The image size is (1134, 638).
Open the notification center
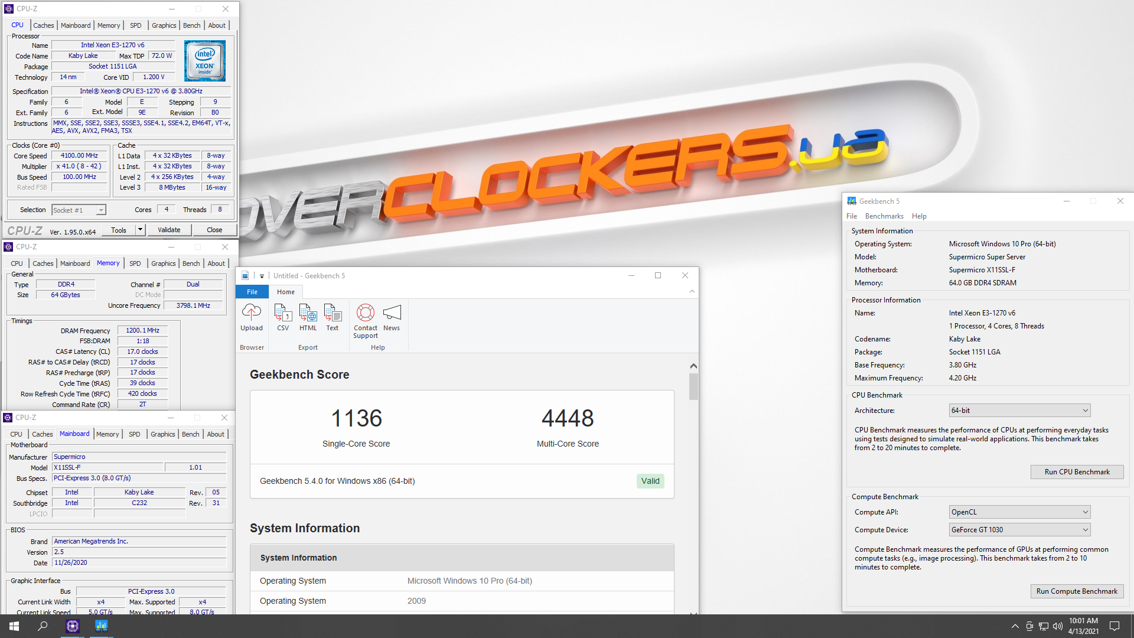tap(1115, 626)
